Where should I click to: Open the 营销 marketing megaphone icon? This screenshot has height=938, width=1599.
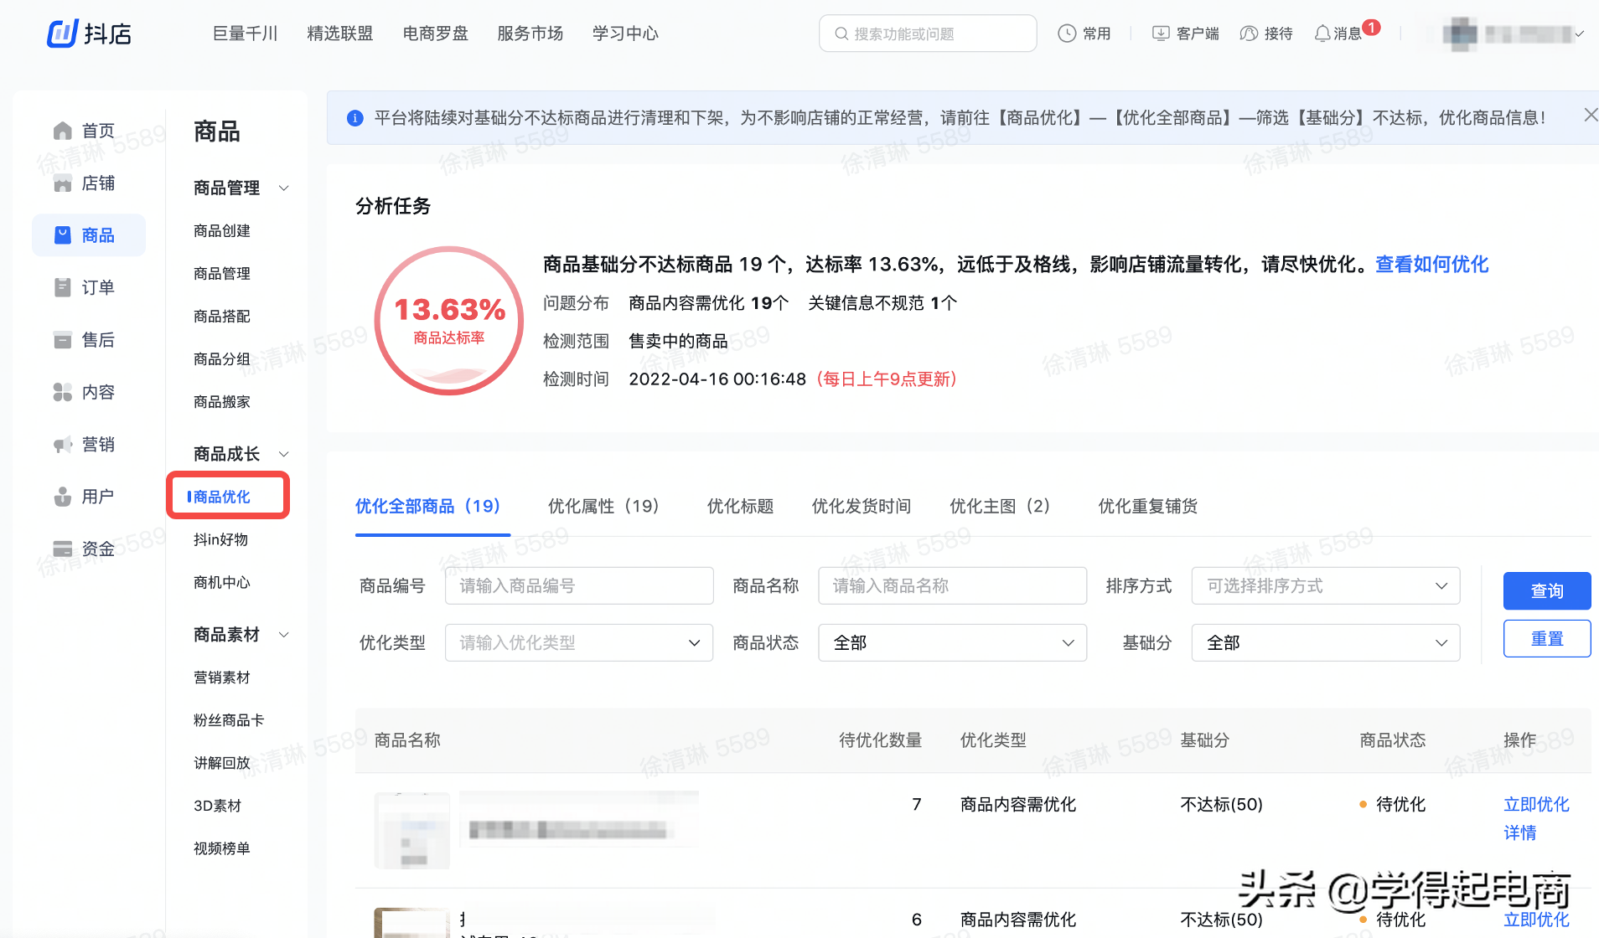point(63,445)
